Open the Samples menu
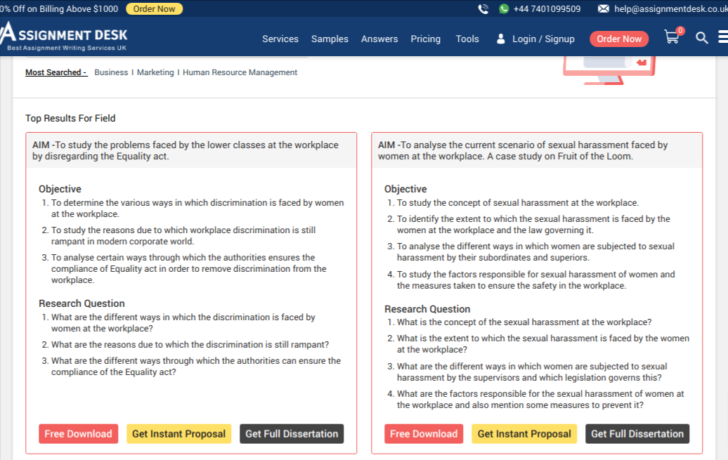 pyautogui.click(x=330, y=39)
